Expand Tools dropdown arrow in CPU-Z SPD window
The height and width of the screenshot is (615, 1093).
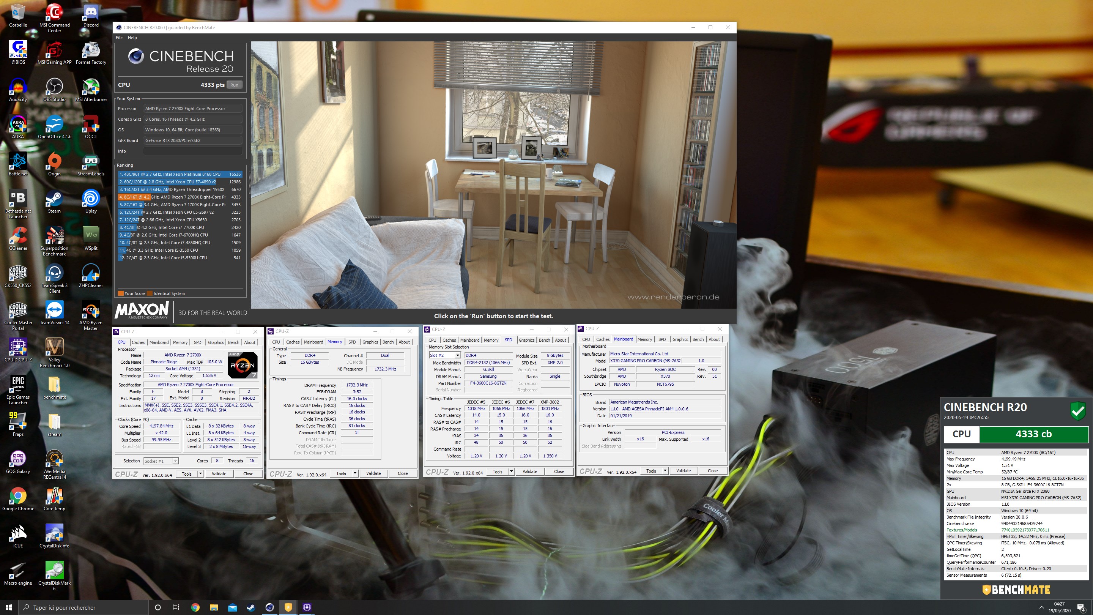[511, 471]
